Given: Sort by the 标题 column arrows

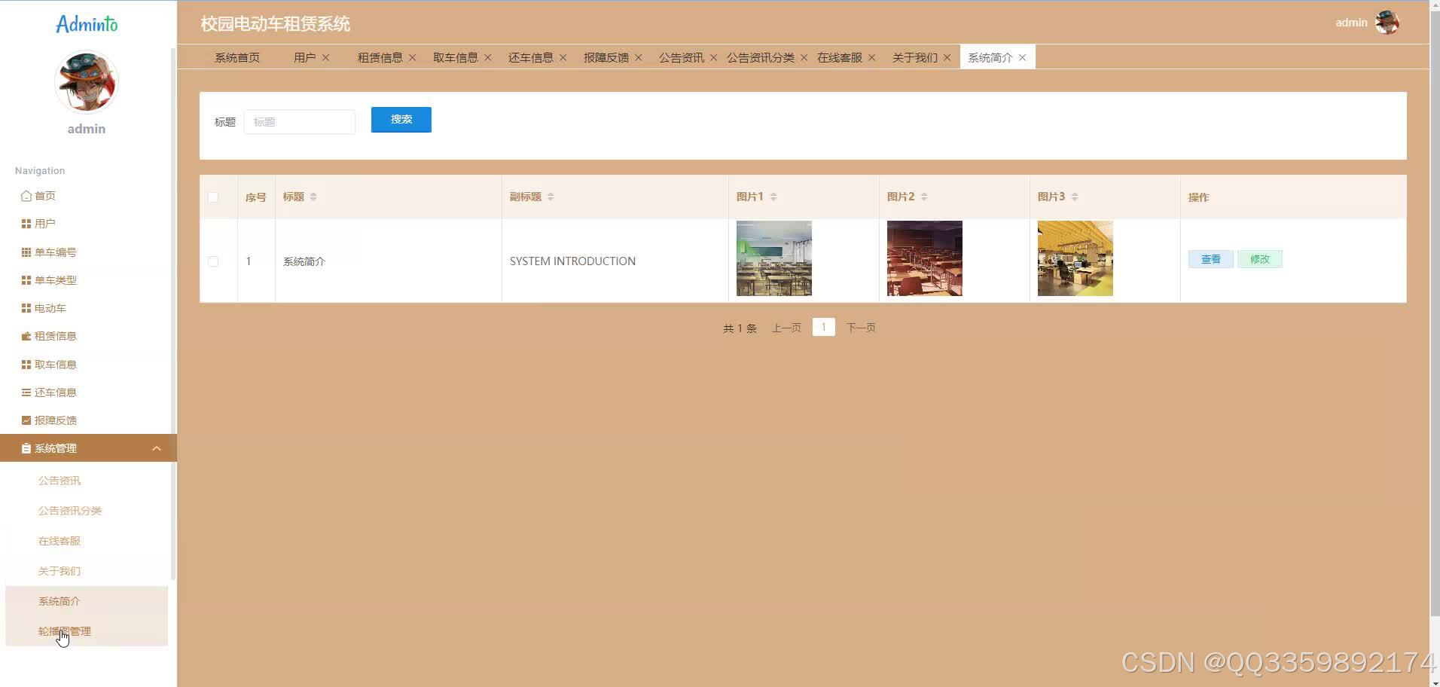Looking at the screenshot, I should tap(313, 197).
